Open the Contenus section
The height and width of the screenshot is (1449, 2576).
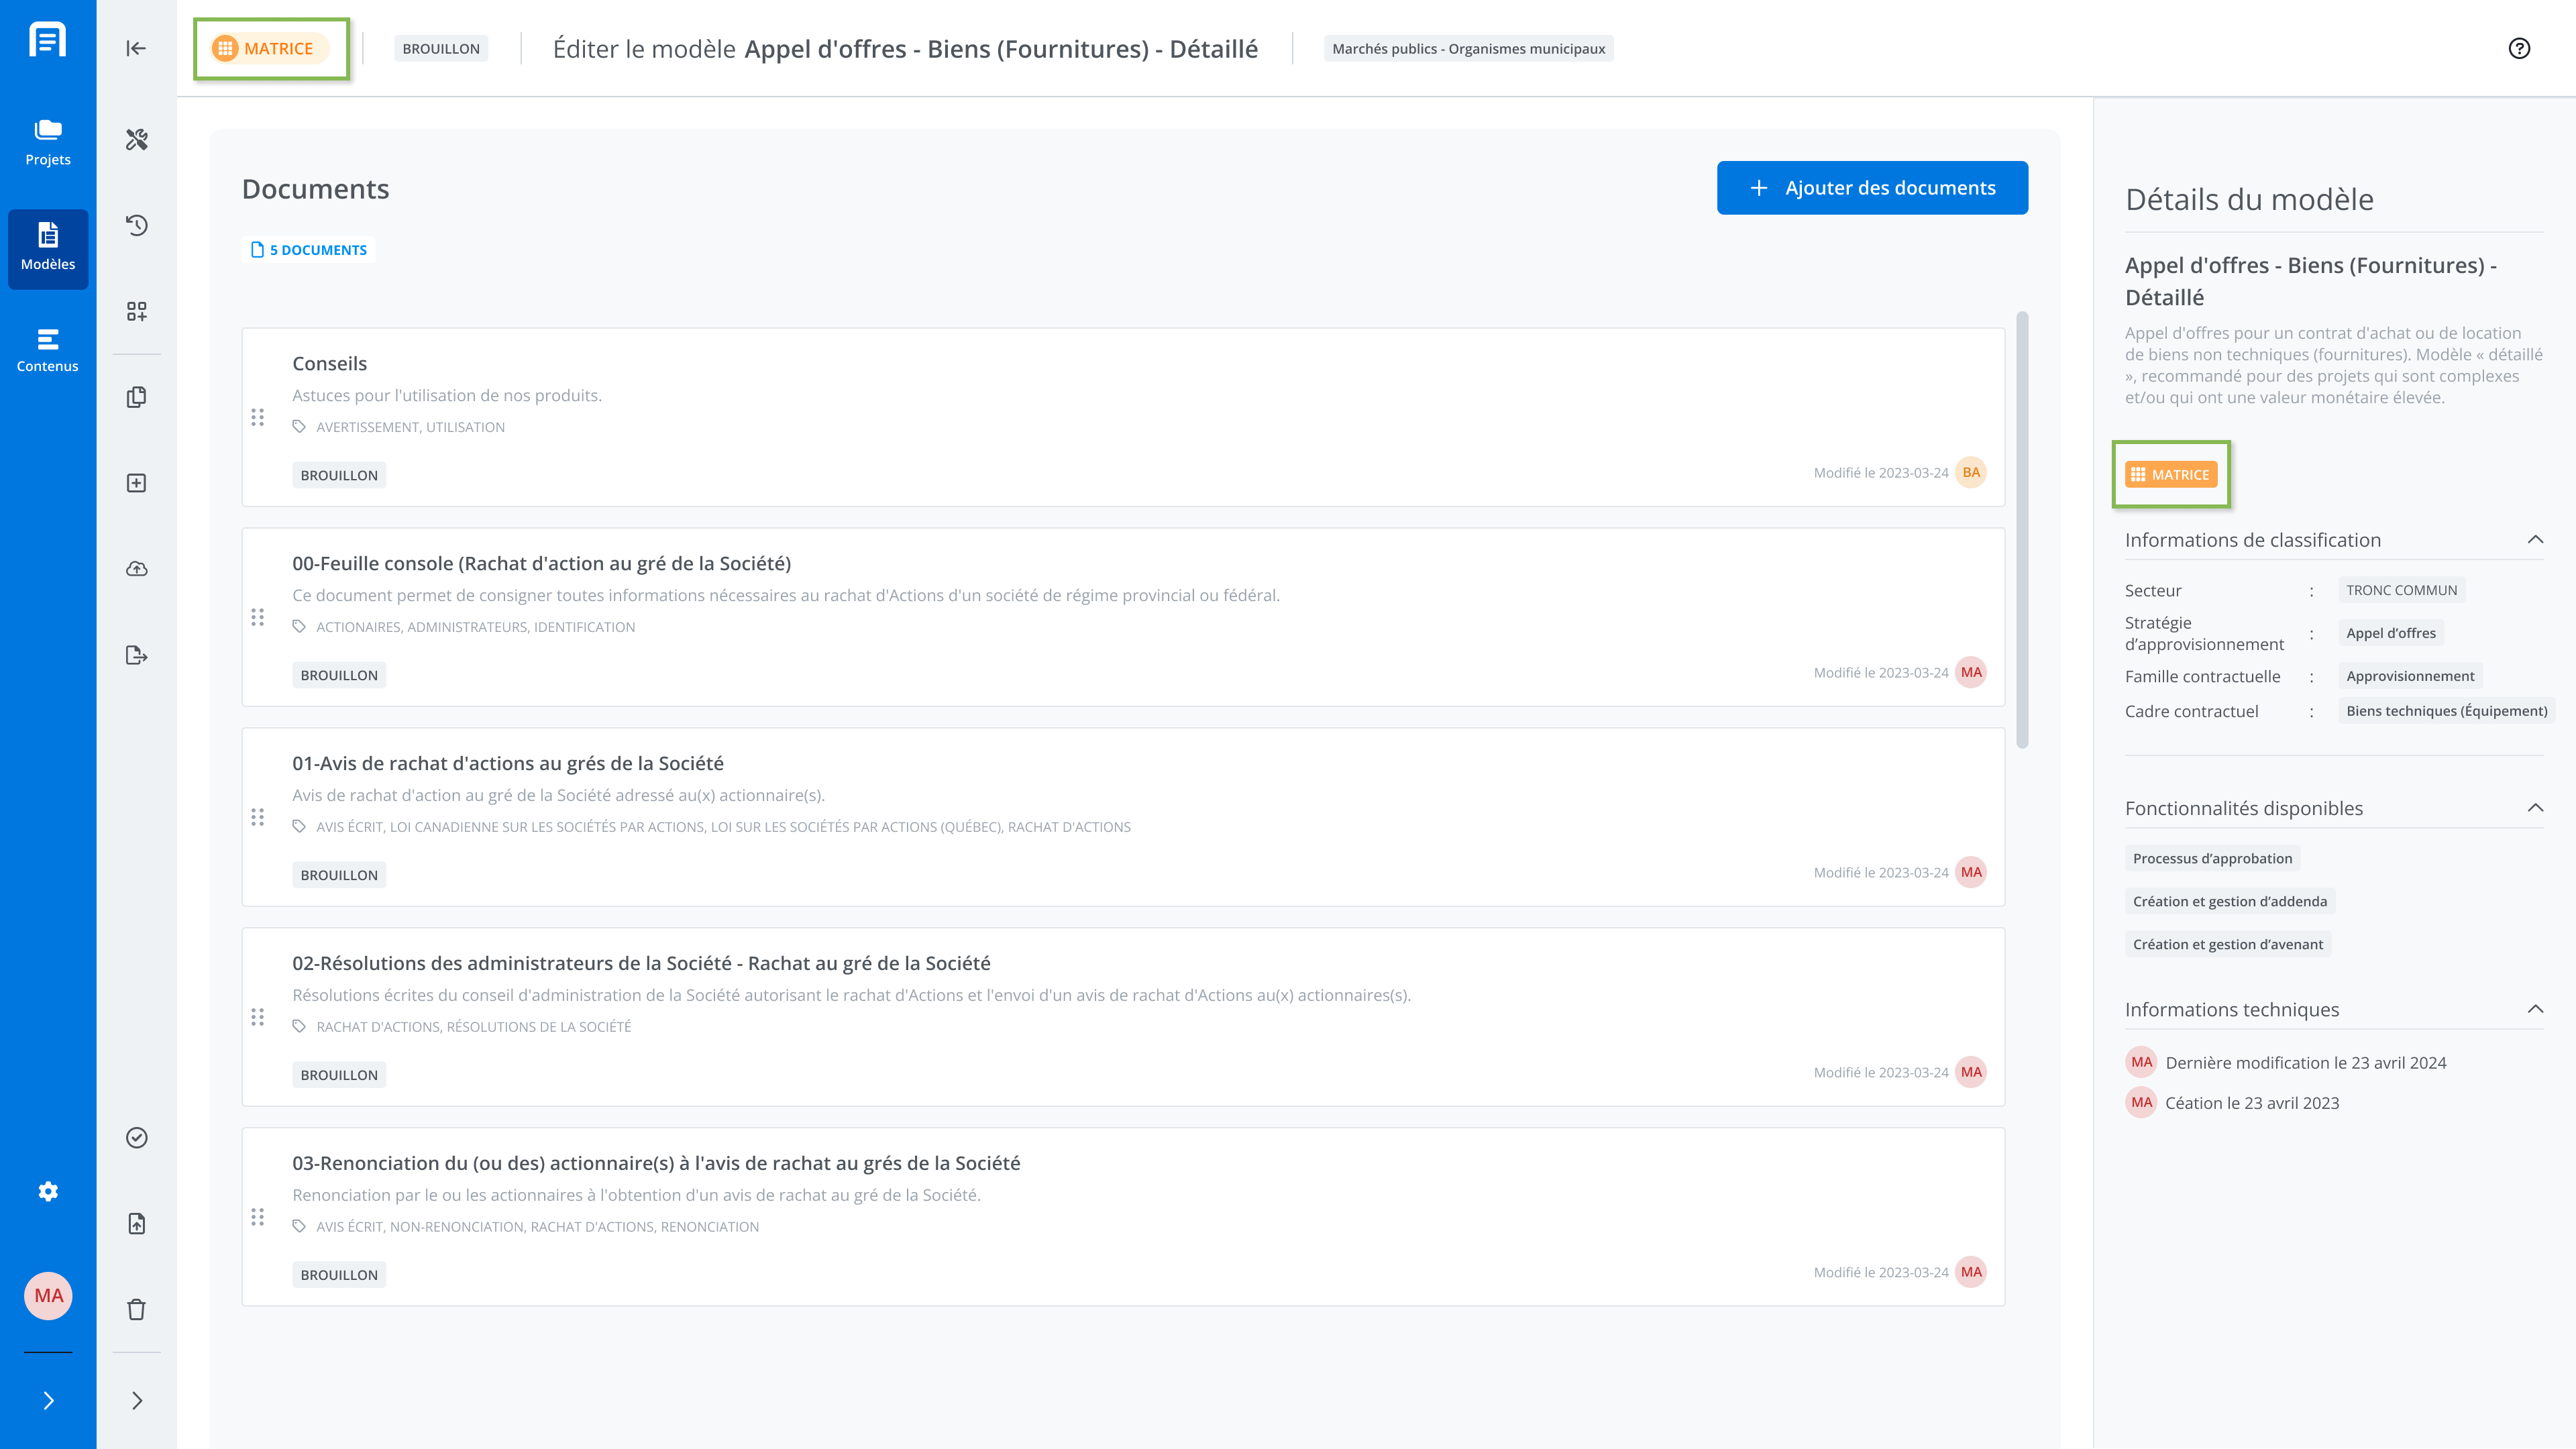tap(48, 350)
